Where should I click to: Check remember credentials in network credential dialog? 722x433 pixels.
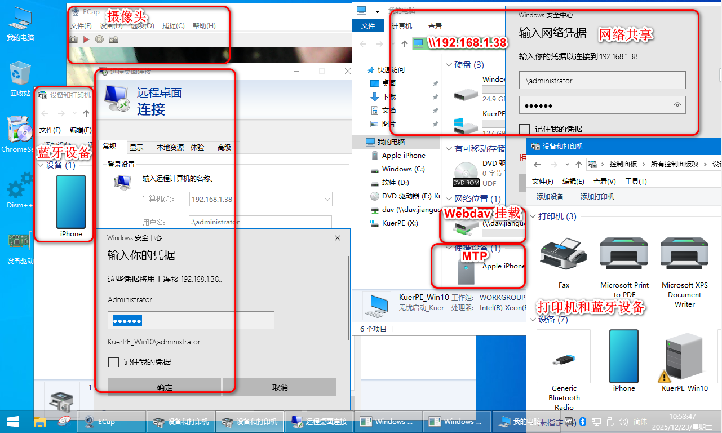click(524, 129)
